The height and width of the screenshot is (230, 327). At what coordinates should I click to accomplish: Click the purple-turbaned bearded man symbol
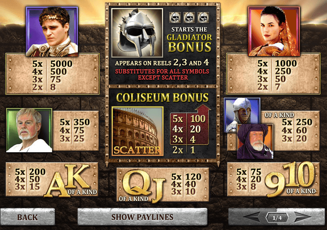(255, 141)
